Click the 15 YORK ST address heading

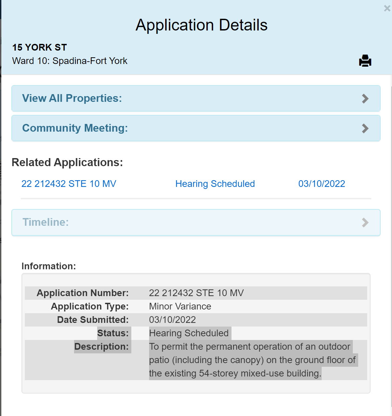[40, 47]
